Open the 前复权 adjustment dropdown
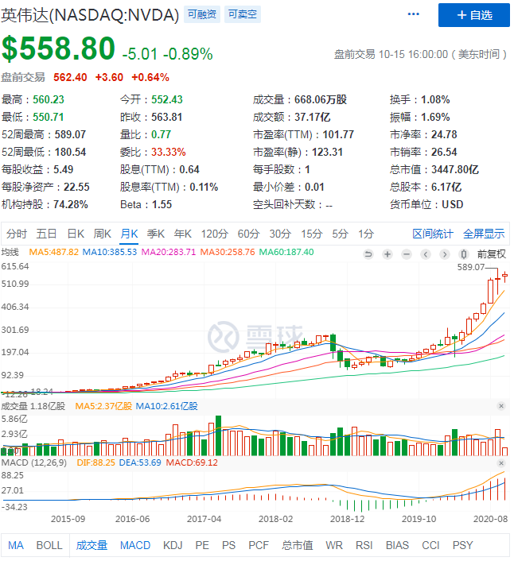 point(491,254)
